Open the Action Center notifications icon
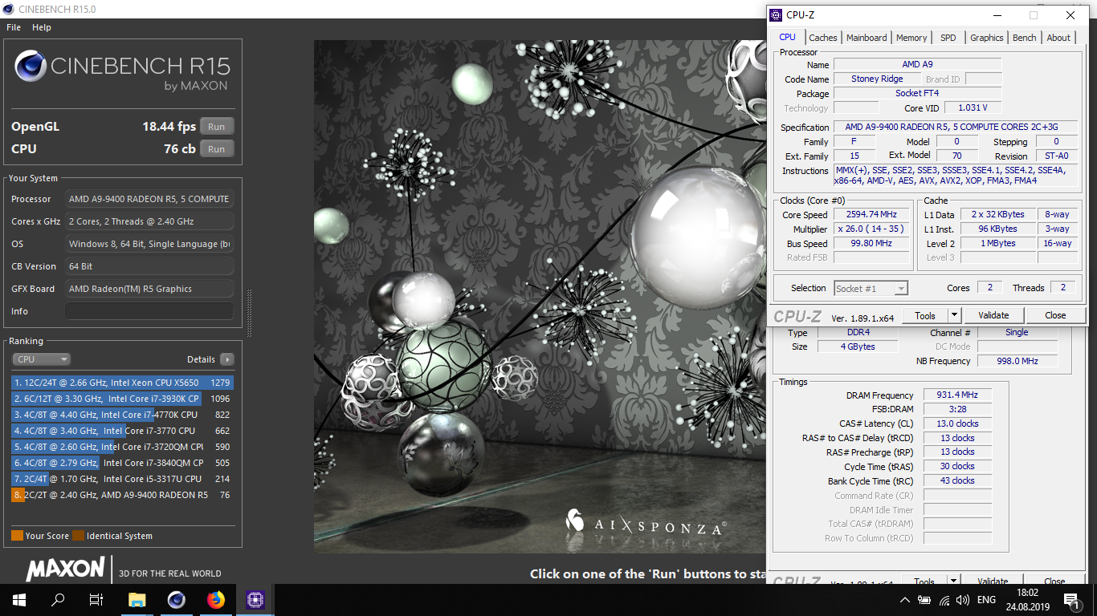The height and width of the screenshot is (616, 1097). pyautogui.click(x=1071, y=600)
